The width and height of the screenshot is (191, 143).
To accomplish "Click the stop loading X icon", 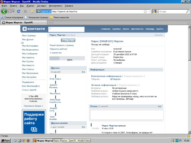I will (25, 11).
